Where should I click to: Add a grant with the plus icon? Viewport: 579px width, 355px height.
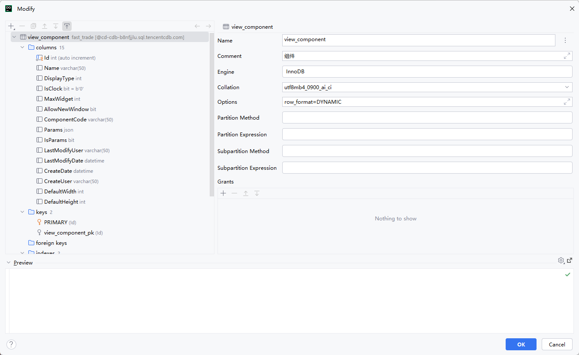click(x=223, y=193)
